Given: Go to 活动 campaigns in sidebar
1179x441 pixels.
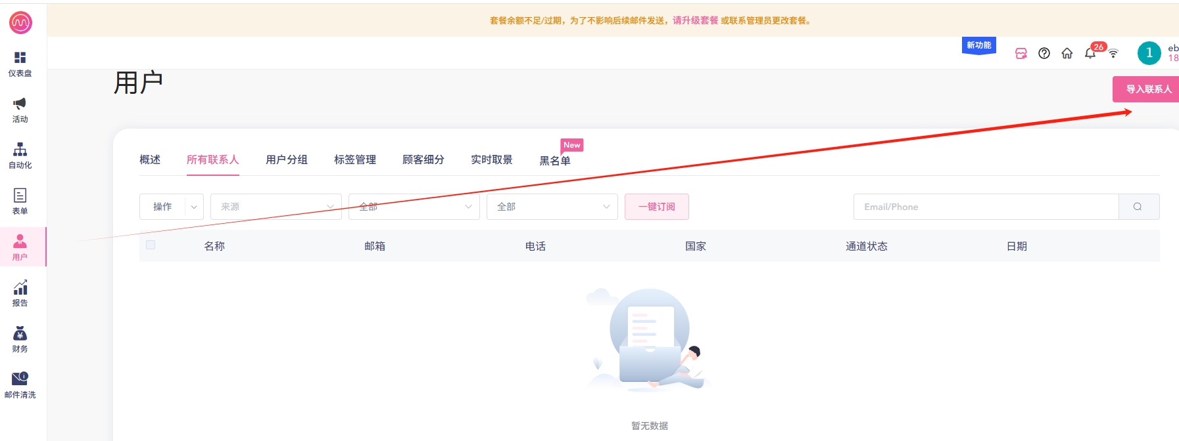Looking at the screenshot, I should coord(20,110).
